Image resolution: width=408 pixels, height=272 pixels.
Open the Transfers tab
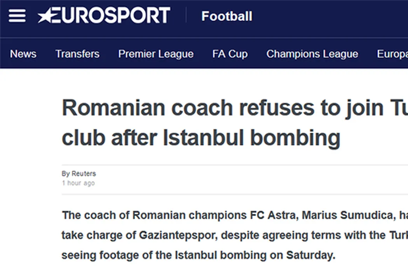[77, 54]
